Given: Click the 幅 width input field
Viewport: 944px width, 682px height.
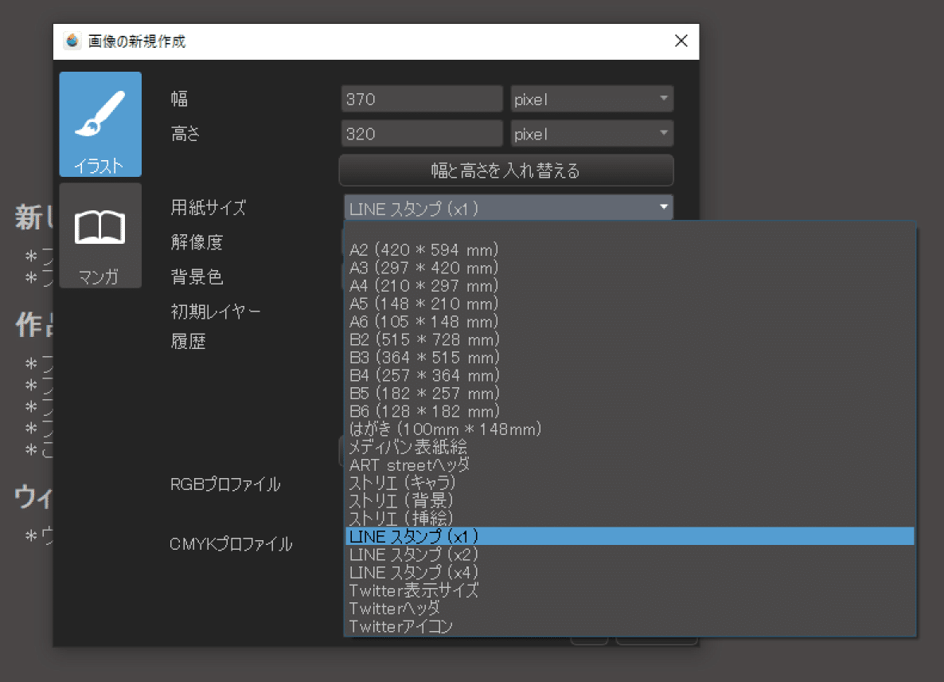Looking at the screenshot, I should pos(421,99).
